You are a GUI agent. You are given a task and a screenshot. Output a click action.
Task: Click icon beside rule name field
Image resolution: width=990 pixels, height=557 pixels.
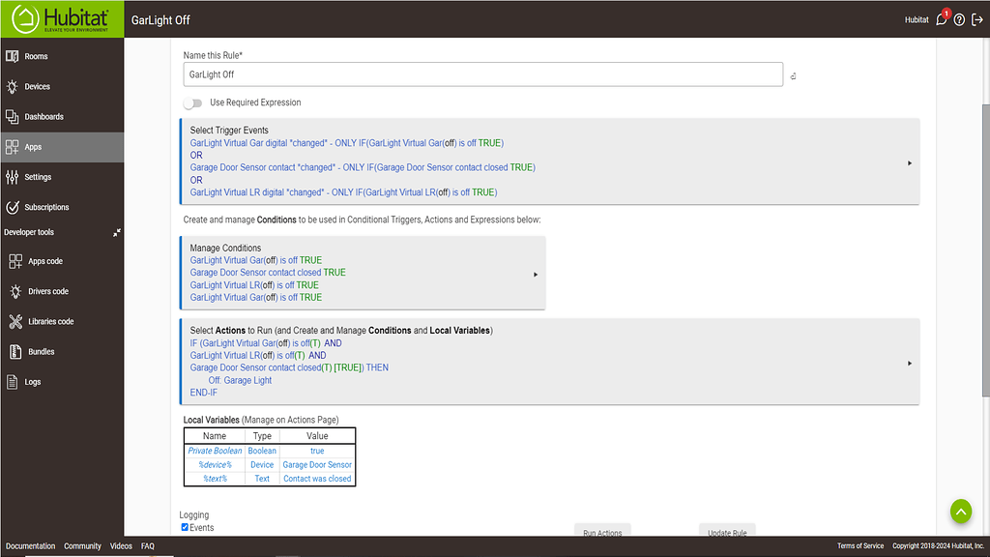(793, 76)
